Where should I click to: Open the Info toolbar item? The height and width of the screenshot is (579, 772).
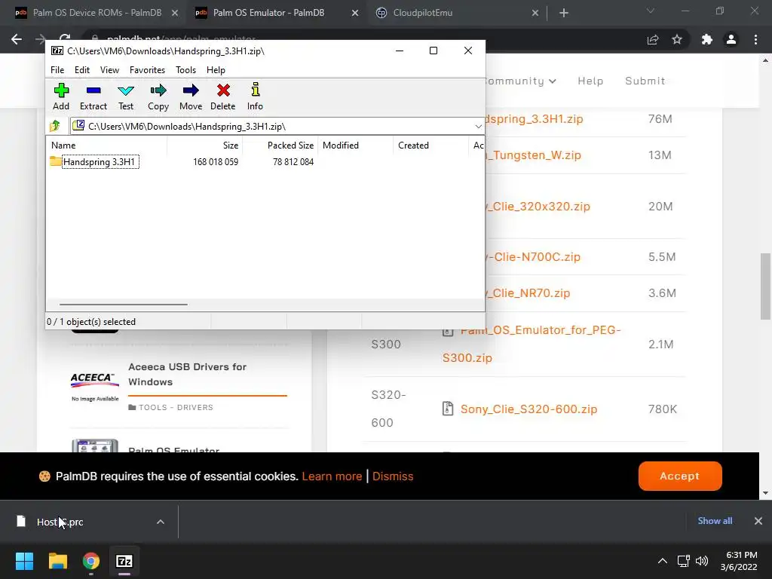(x=255, y=96)
